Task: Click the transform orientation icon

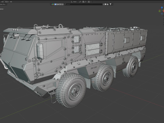Action: click(72, 2)
